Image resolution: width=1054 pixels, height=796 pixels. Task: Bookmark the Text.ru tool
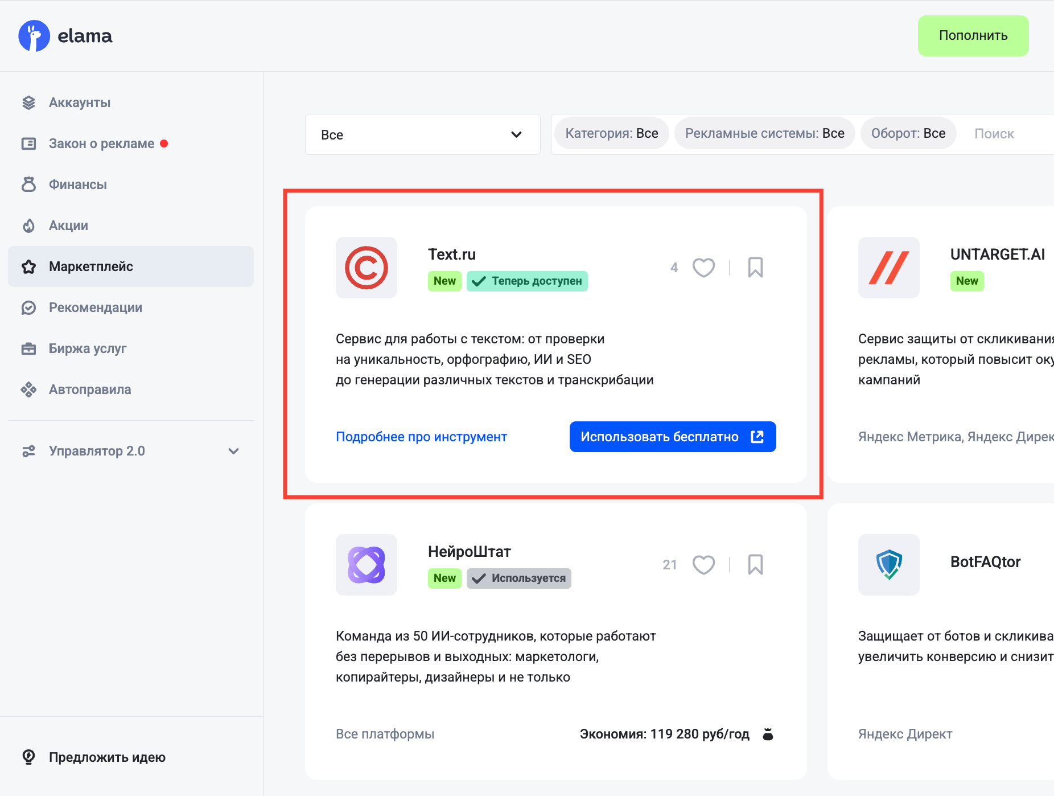pyautogui.click(x=755, y=268)
